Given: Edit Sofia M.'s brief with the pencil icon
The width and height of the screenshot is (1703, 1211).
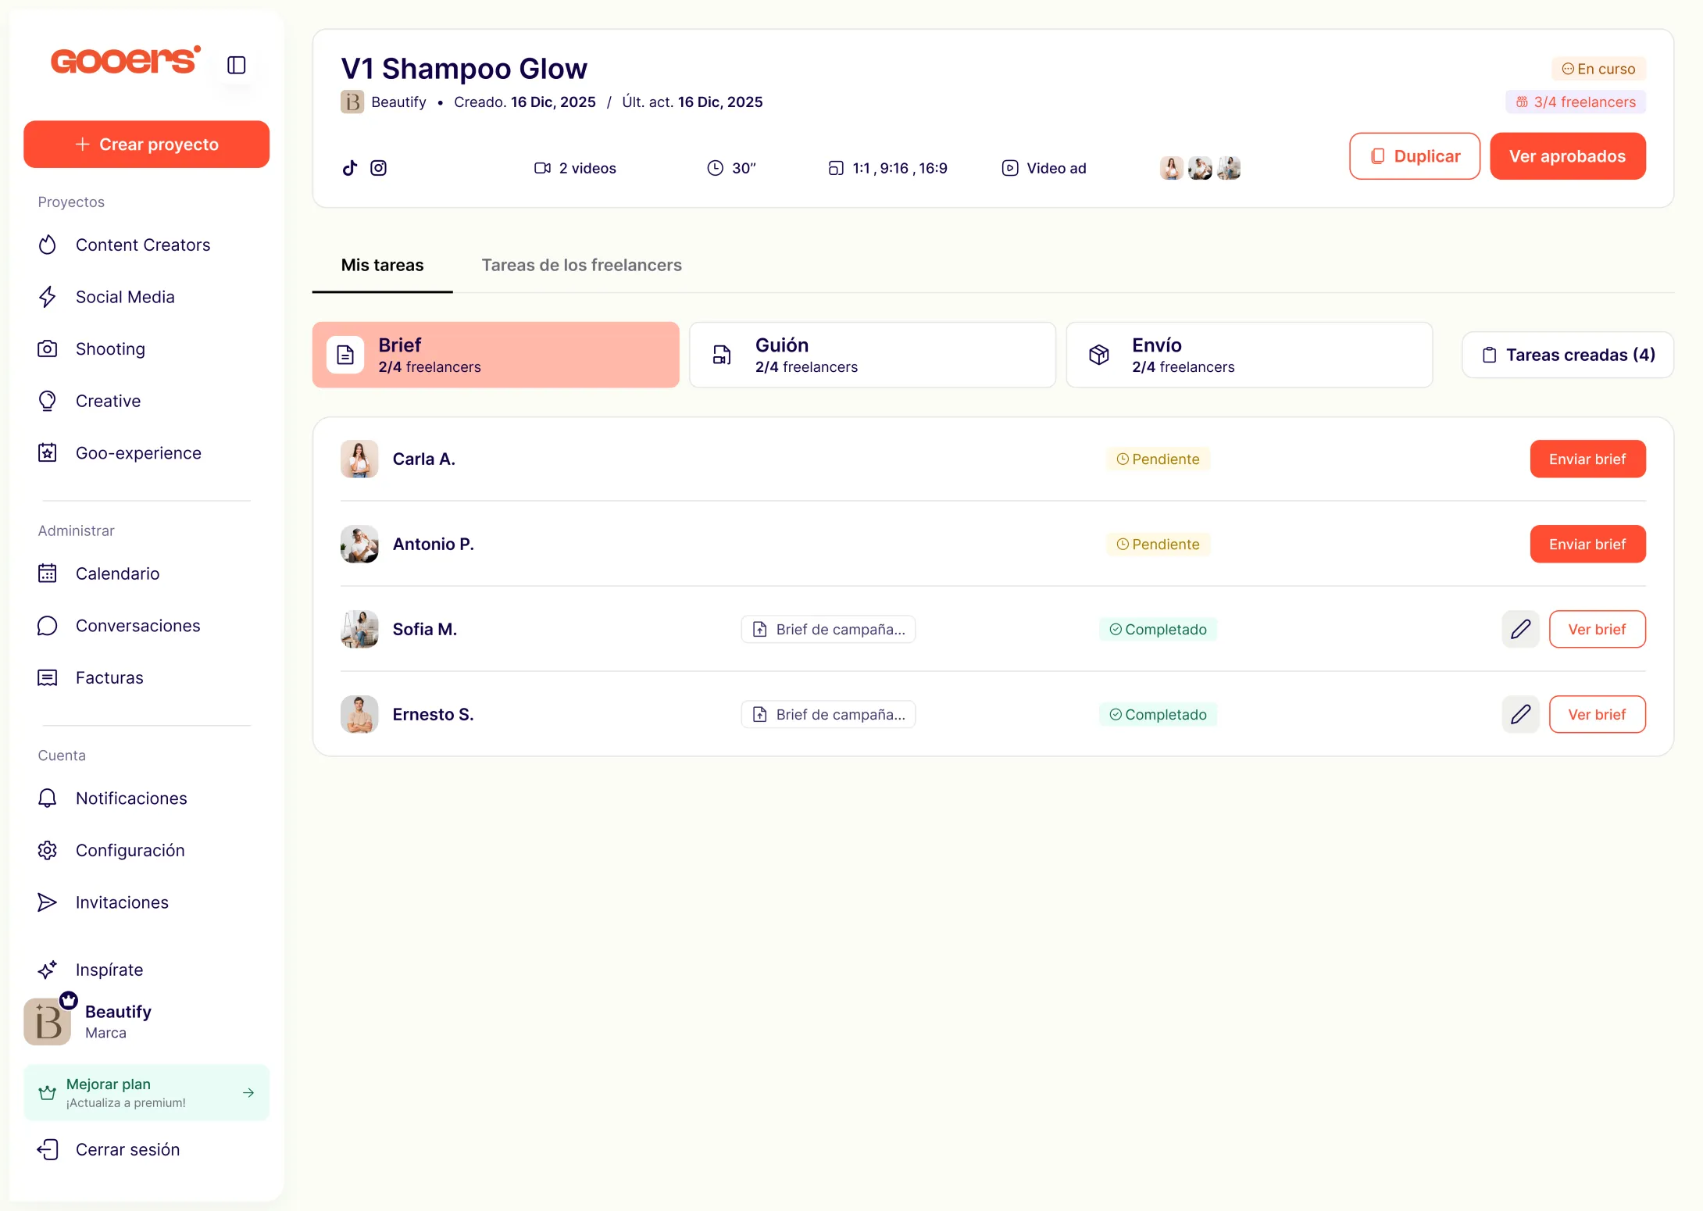Looking at the screenshot, I should [1519, 629].
